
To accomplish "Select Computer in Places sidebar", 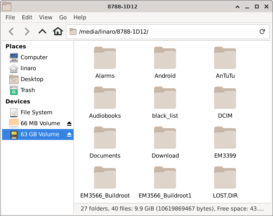I will pyautogui.click(x=34, y=57).
